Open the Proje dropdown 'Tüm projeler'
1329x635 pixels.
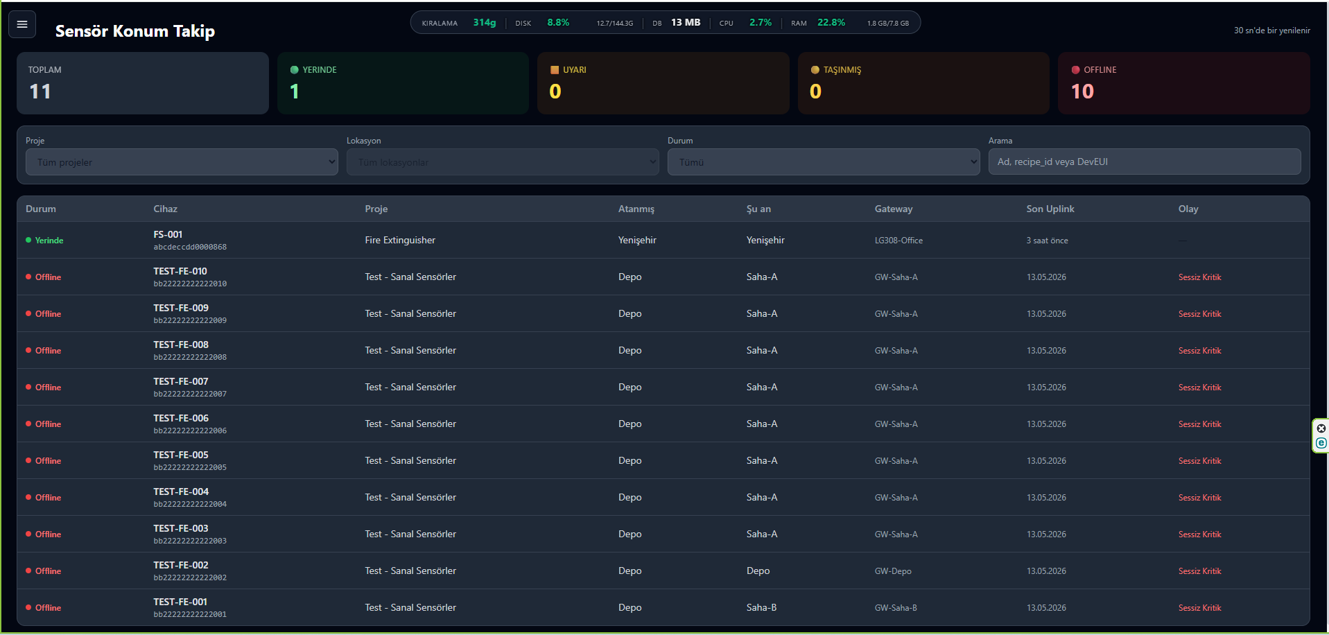point(182,162)
